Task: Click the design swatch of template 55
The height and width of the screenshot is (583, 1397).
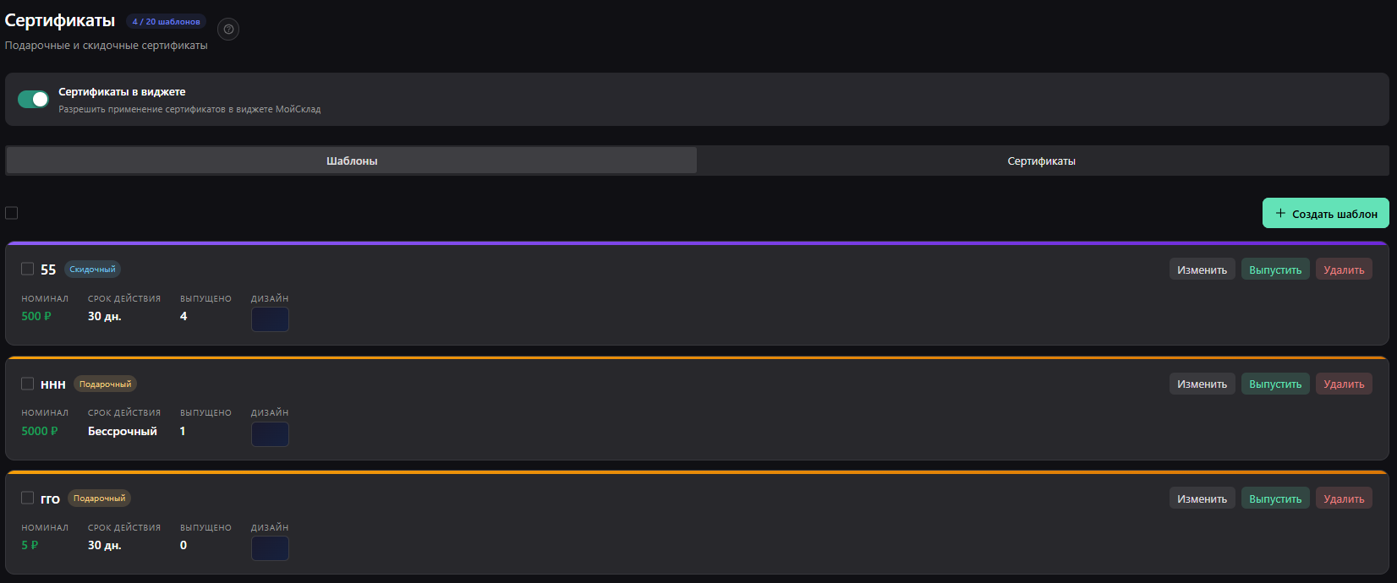Action: pos(270,319)
